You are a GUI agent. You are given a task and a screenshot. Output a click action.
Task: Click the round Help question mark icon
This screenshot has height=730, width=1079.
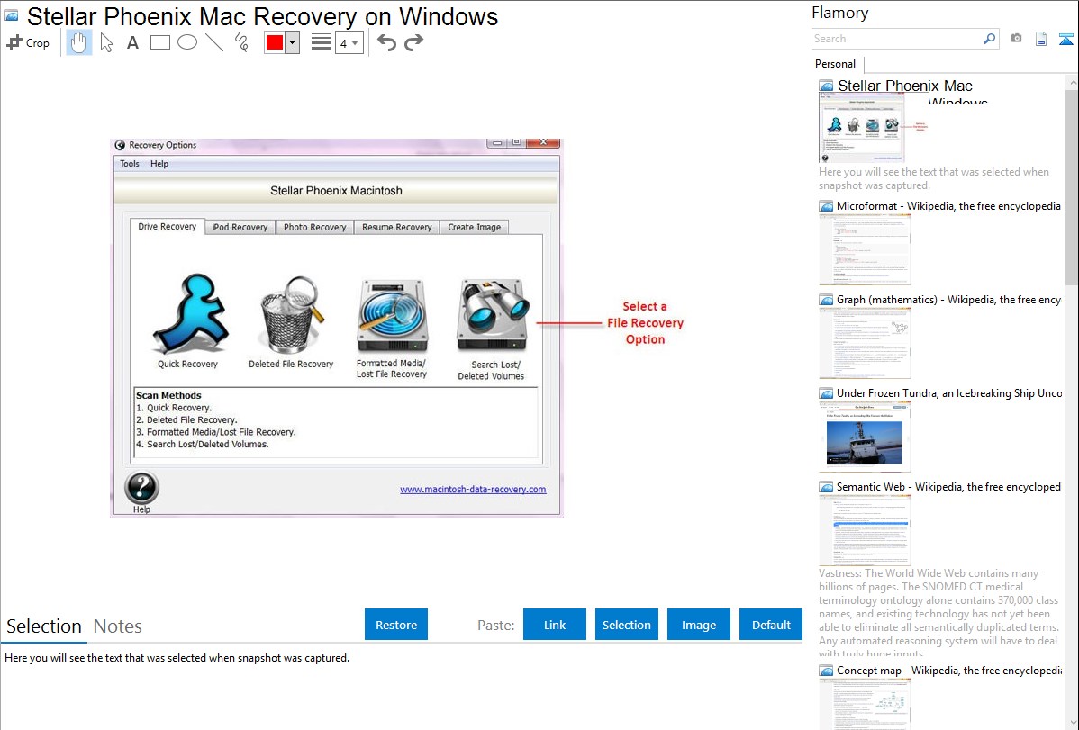click(141, 488)
